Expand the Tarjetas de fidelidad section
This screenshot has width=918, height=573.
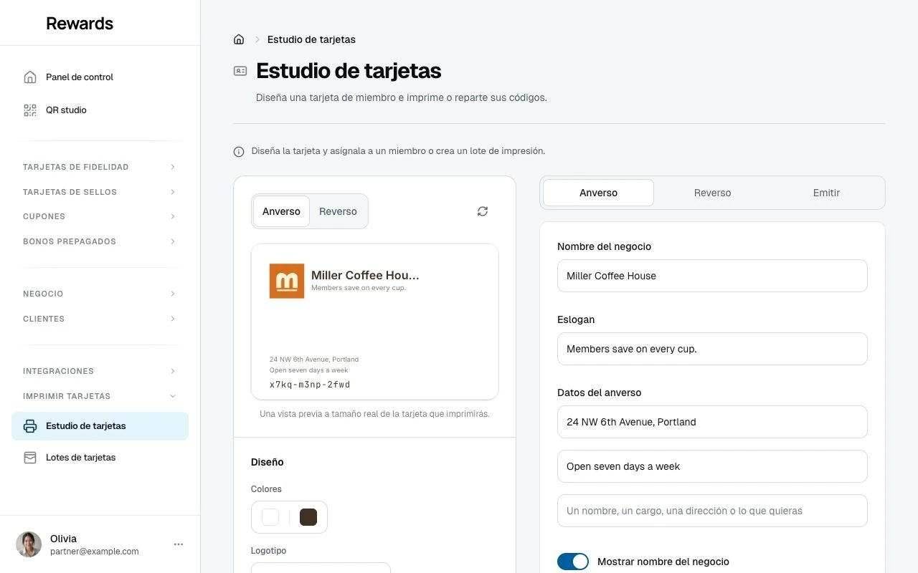[100, 167]
